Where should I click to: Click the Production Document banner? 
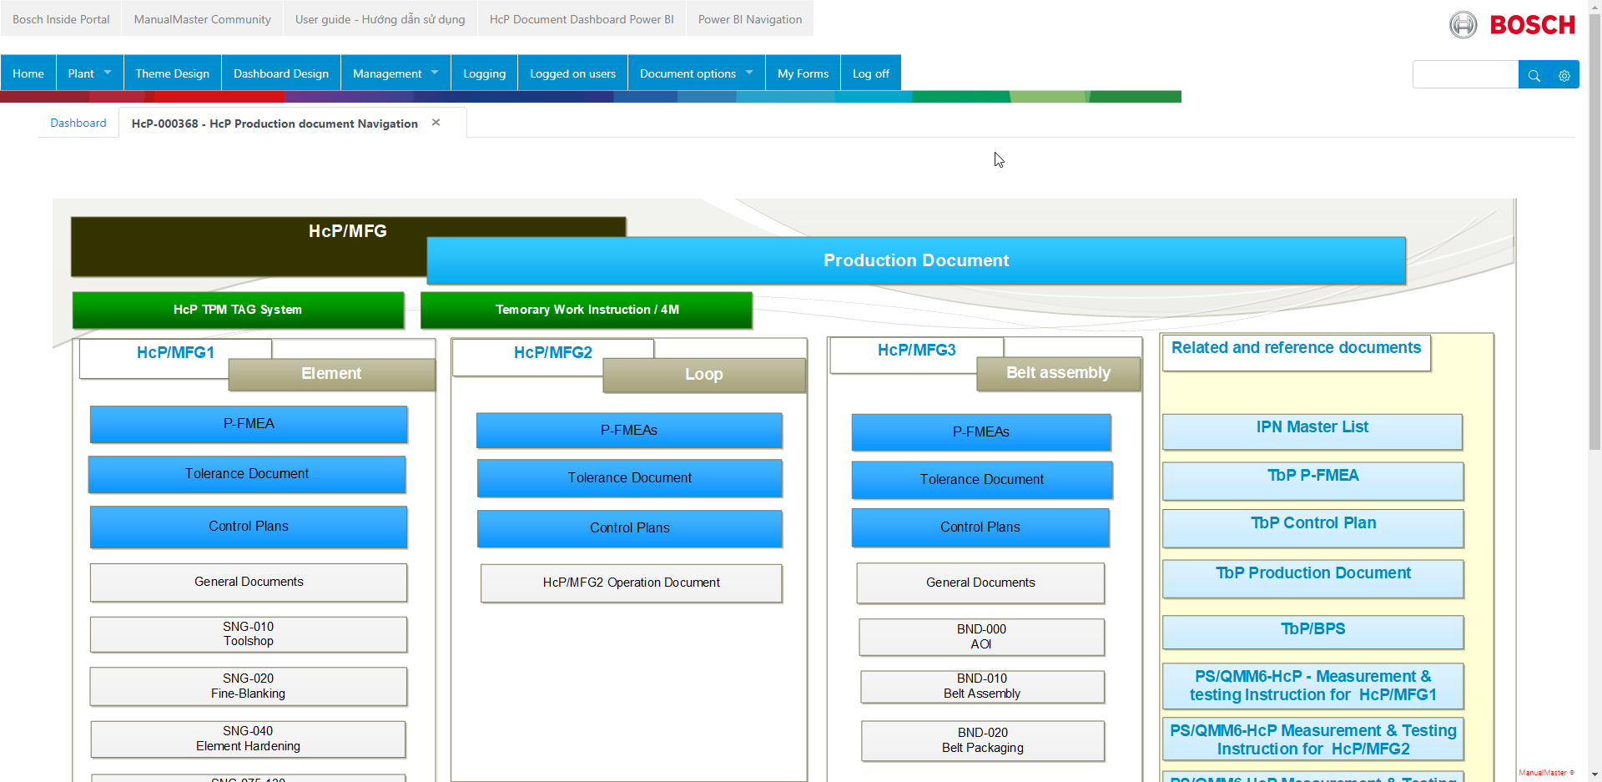(x=916, y=260)
